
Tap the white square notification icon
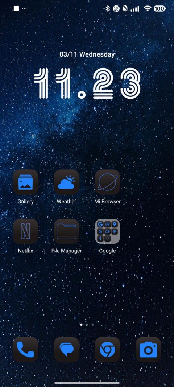coord(16,9)
